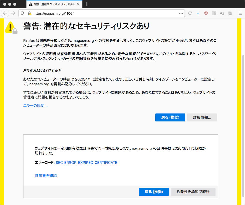Click the 警告: 潜在的なセキュリティリスクあり title
The width and height of the screenshot is (245, 205).
[x=86, y=26]
